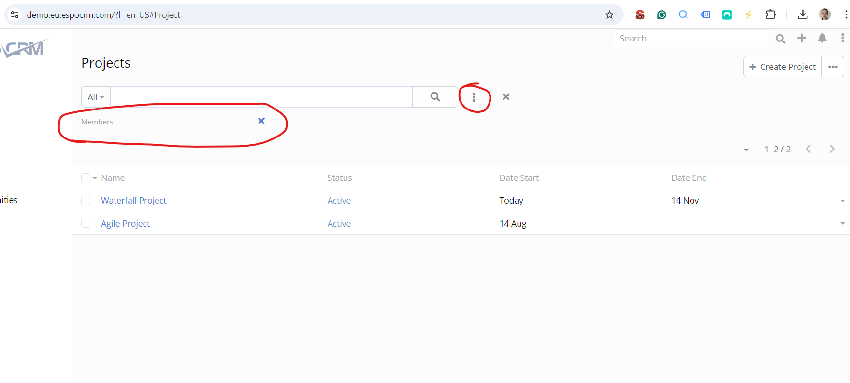Image resolution: width=850 pixels, height=383 pixels.
Task: Open the top-right user menu dots
Action: [x=842, y=38]
